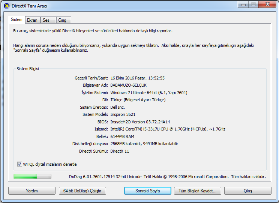The height and width of the screenshot is (204, 279).
Task: Exit with the Çıkış button
Action: [x=248, y=191]
